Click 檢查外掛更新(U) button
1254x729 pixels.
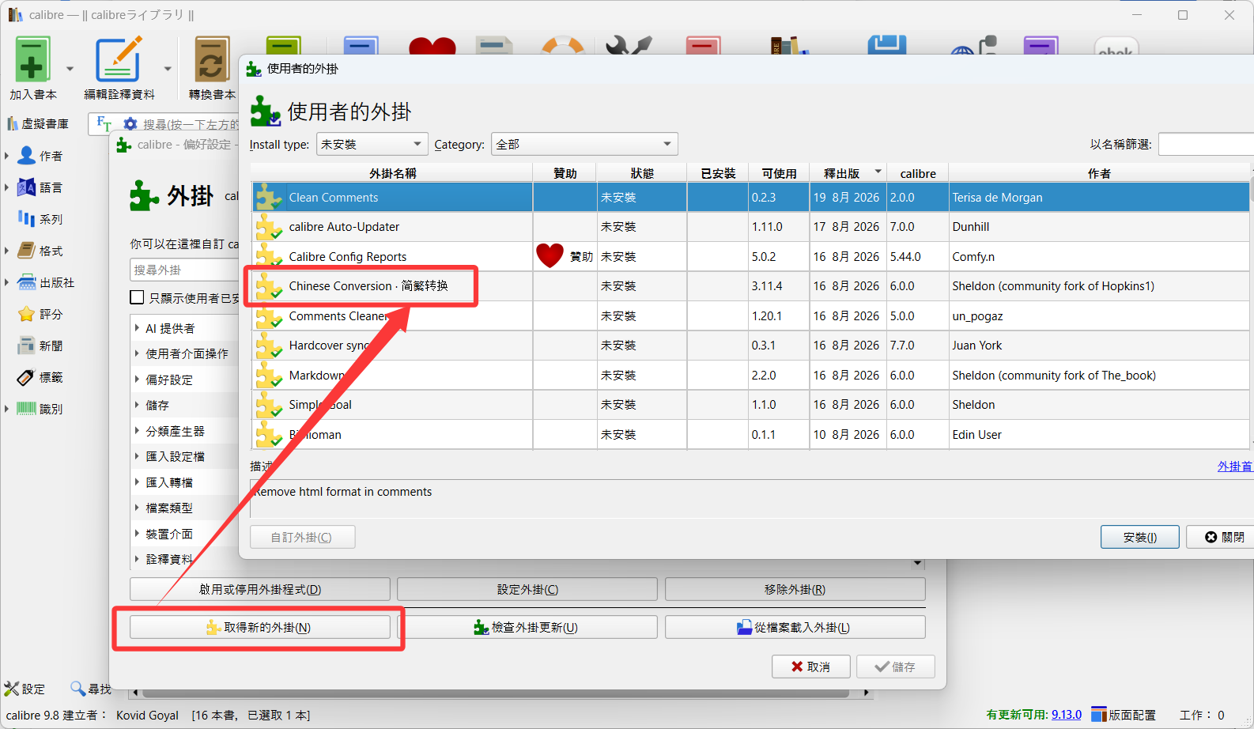(x=527, y=627)
